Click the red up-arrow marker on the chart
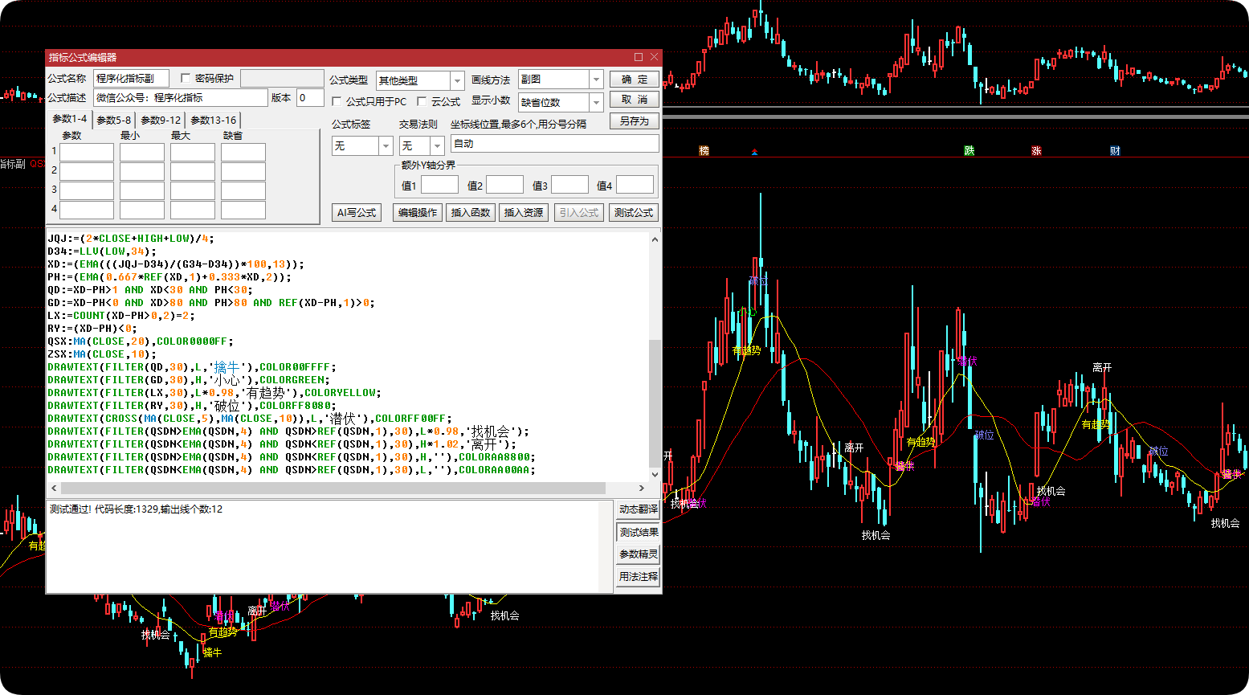Image resolution: width=1249 pixels, height=695 pixels. (754, 152)
